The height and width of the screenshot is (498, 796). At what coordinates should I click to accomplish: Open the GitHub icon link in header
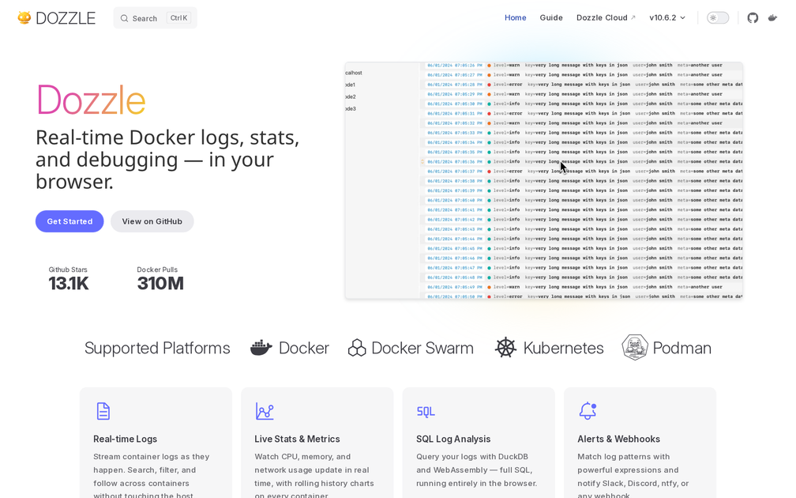tap(753, 17)
